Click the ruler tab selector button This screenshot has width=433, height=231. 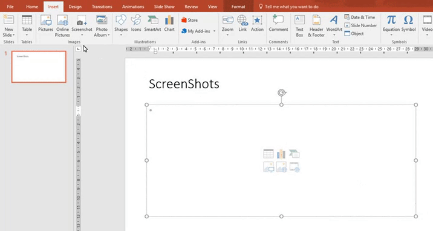point(79,49)
